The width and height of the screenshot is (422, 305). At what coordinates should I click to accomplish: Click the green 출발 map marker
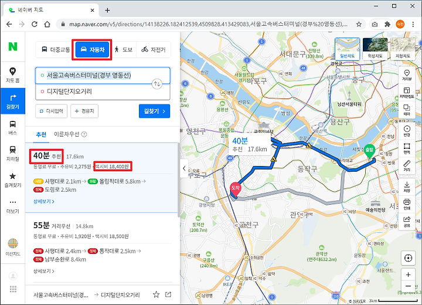[x=369, y=151]
